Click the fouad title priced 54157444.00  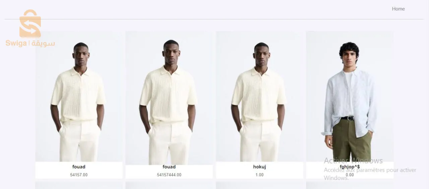[x=169, y=167]
